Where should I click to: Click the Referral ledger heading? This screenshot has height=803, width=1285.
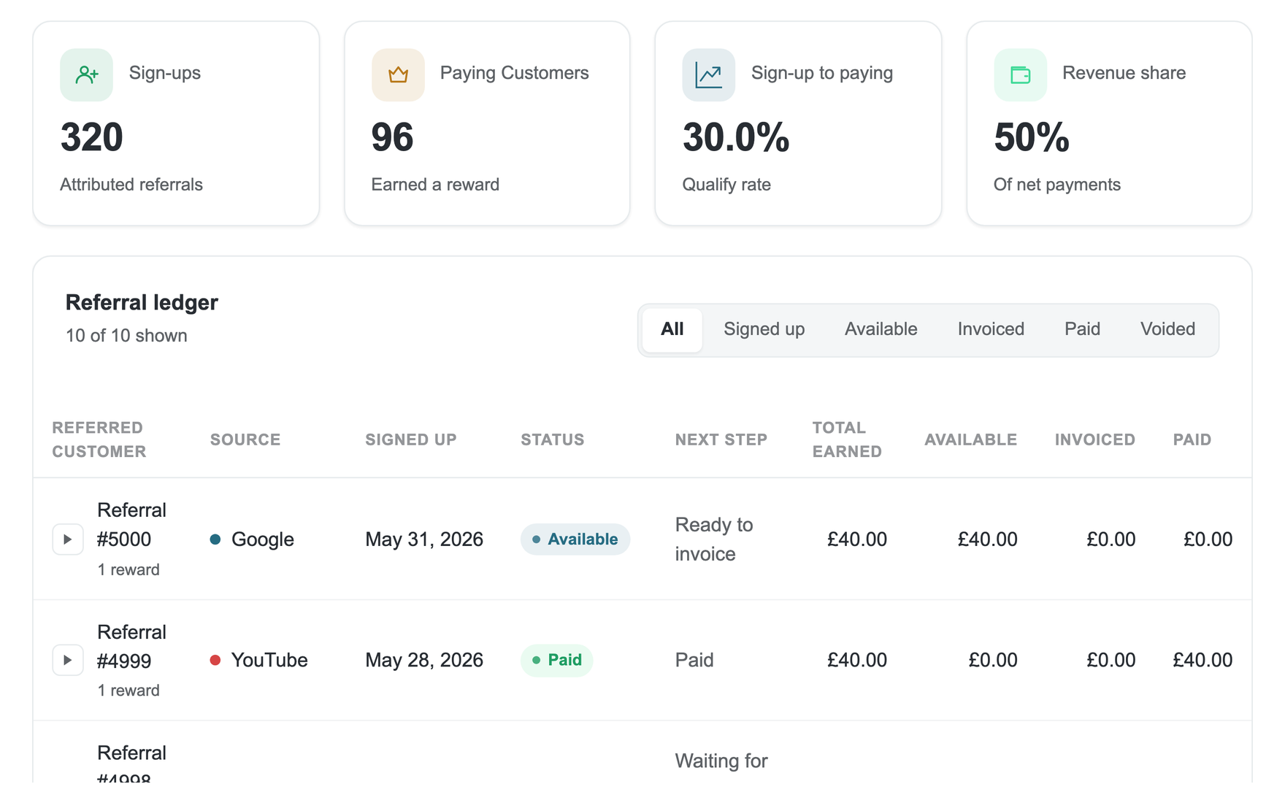tap(142, 302)
